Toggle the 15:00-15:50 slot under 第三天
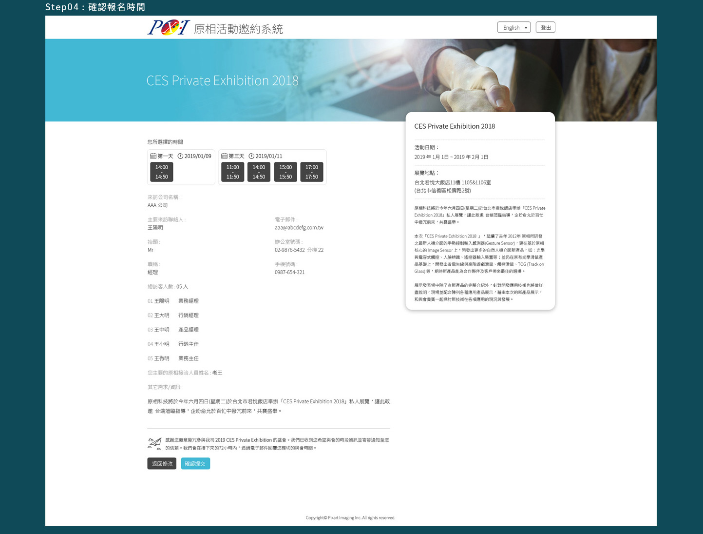This screenshot has height=534, width=703. (x=285, y=172)
